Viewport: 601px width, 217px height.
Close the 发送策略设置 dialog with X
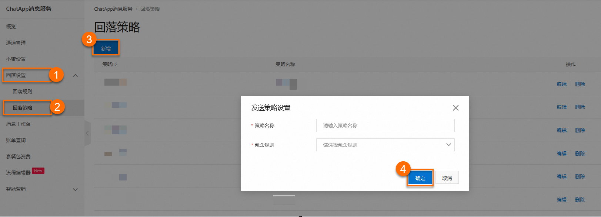pos(455,108)
